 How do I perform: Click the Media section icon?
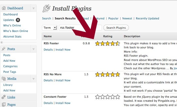click(x=4, y=79)
